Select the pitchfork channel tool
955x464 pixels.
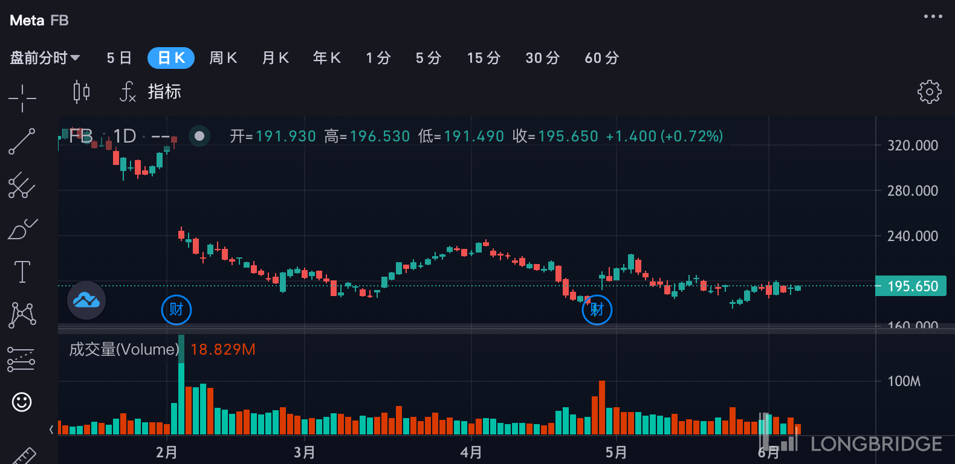(x=22, y=185)
